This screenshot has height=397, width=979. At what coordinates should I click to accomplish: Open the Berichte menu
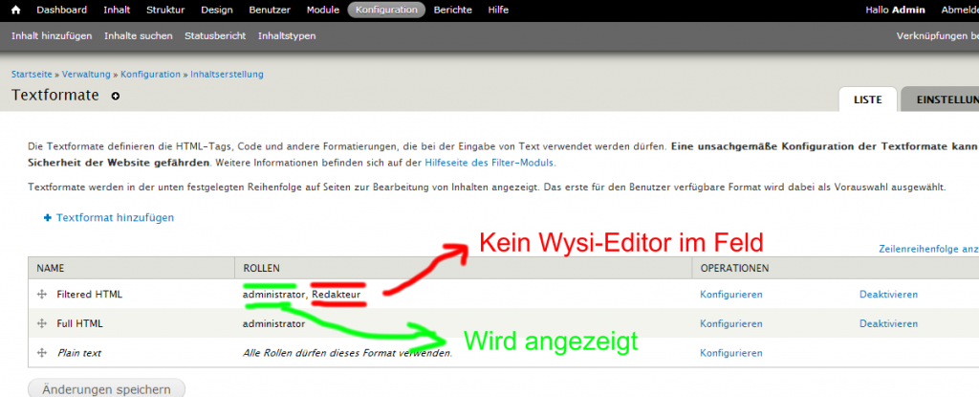click(x=452, y=10)
